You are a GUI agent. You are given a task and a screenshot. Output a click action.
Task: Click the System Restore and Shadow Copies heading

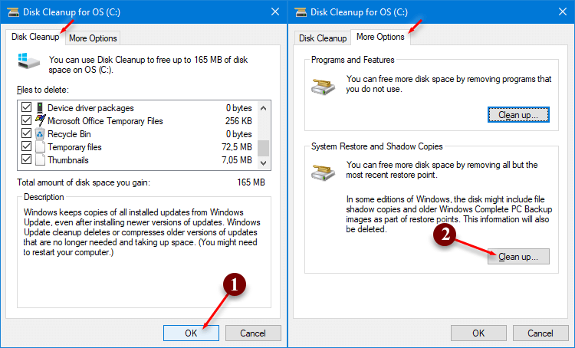(377, 146)
